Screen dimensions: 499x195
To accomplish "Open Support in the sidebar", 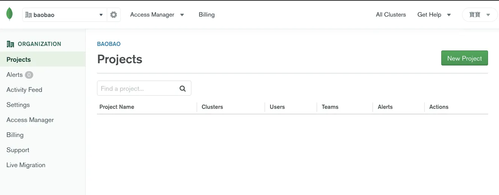I will point(18,150).
